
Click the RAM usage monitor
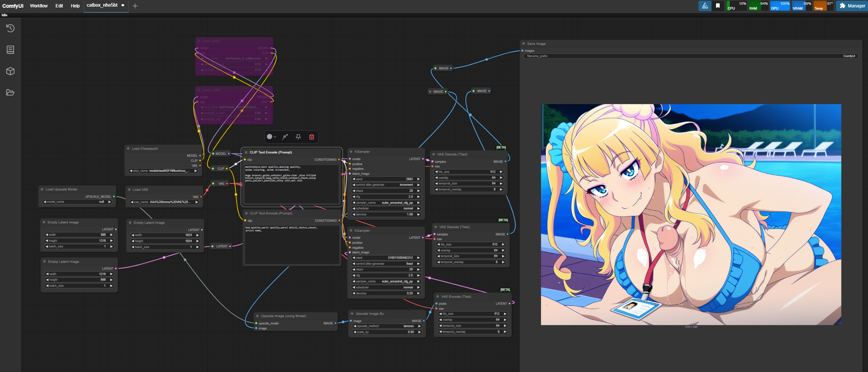pos(758,6)
